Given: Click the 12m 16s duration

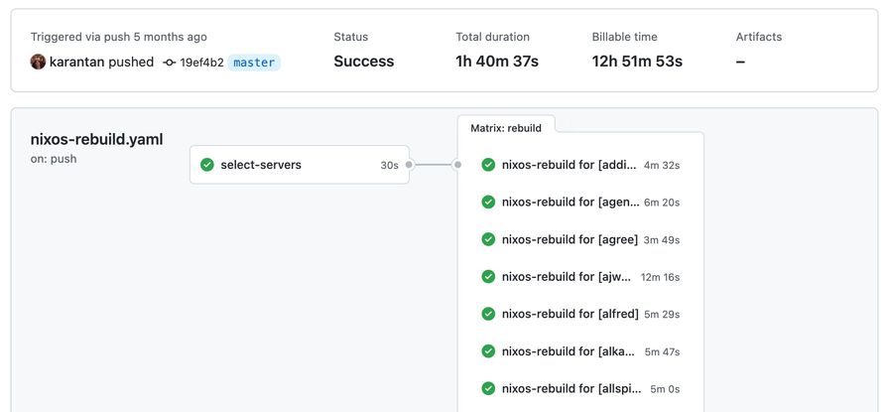Looking at the screenshot, I should point(660,277).
